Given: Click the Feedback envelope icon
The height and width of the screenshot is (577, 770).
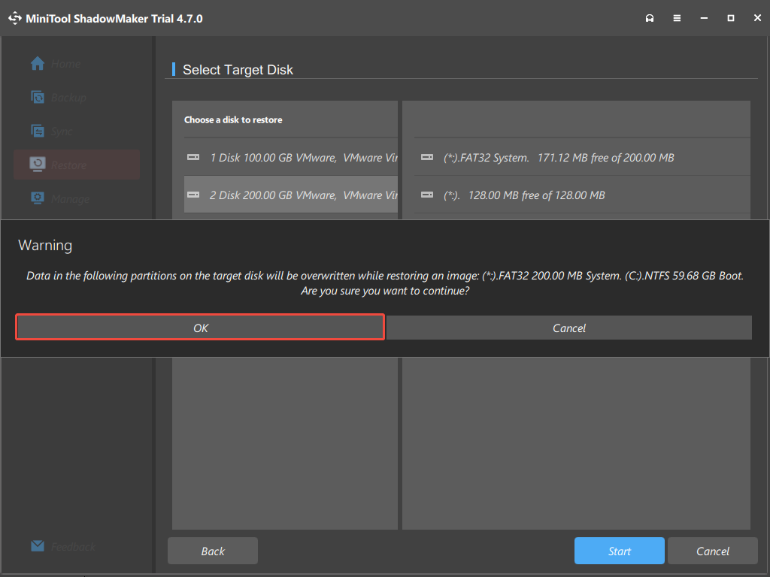Looking at the screenshot, I should pyautogui.click(x=38, y=545).
